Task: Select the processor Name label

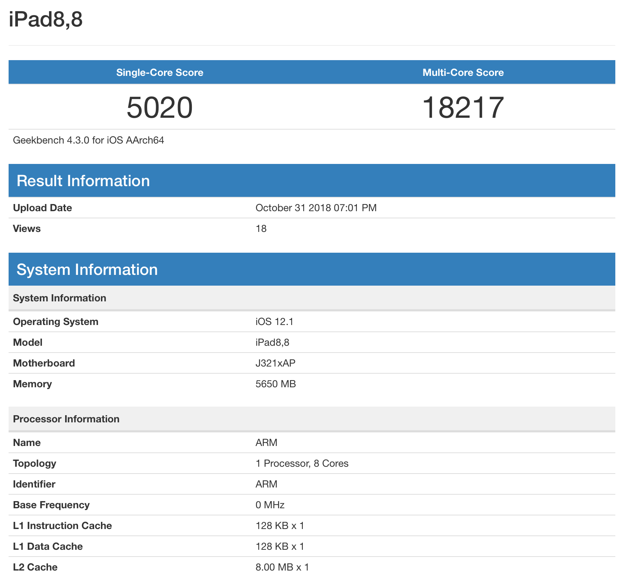Action: tap(27, 443)
